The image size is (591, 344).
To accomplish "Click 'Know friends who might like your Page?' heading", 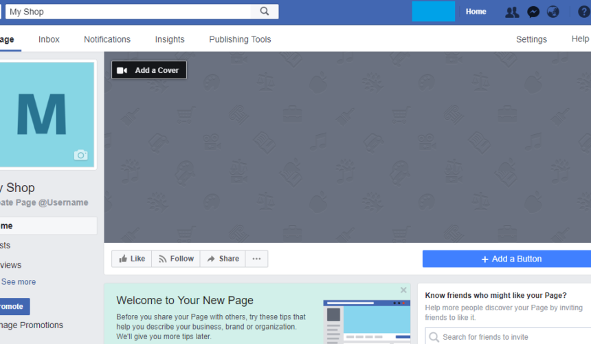I will coord(495,295).
